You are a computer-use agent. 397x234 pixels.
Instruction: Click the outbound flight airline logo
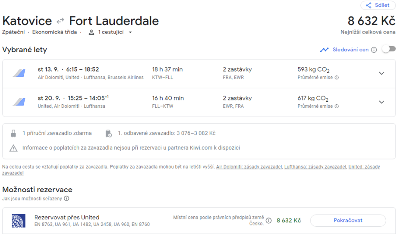(x=19, y=73)
